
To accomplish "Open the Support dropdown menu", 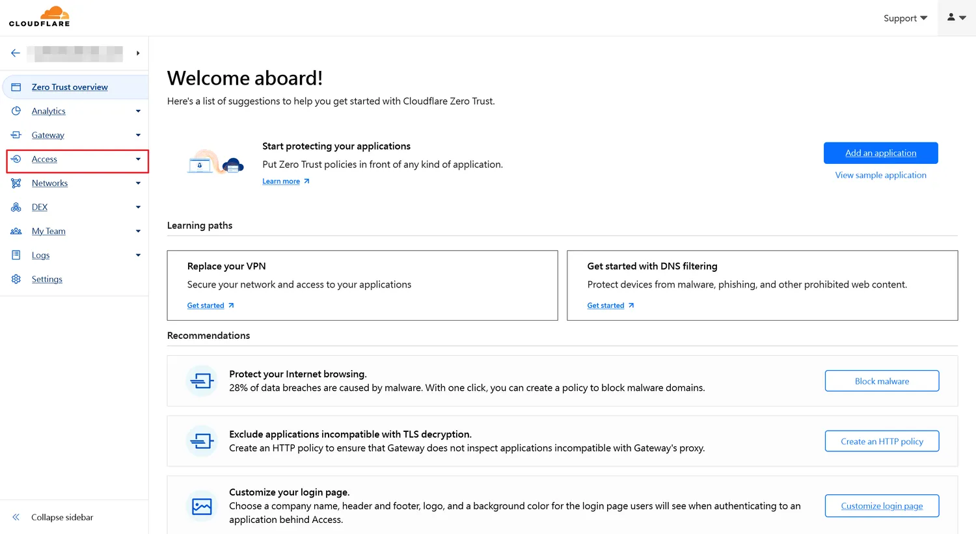I will click(x=904, y=18).
